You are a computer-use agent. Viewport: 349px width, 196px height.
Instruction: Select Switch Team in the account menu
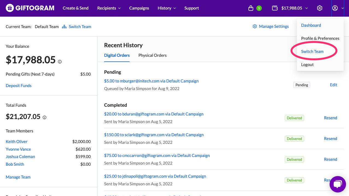[x=312, y=52]
